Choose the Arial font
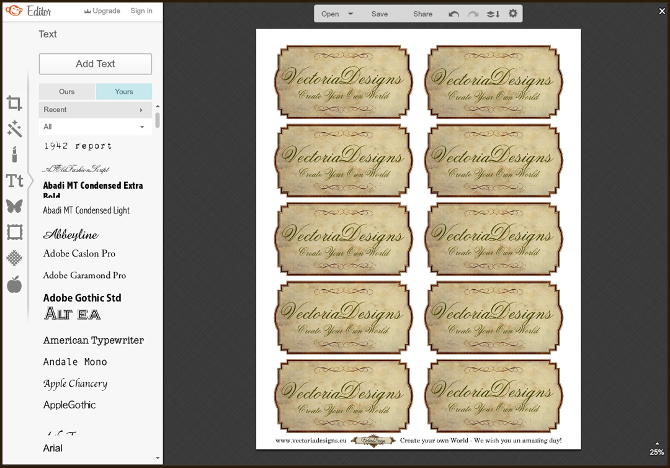670x468 pixels. coord(53,448)
